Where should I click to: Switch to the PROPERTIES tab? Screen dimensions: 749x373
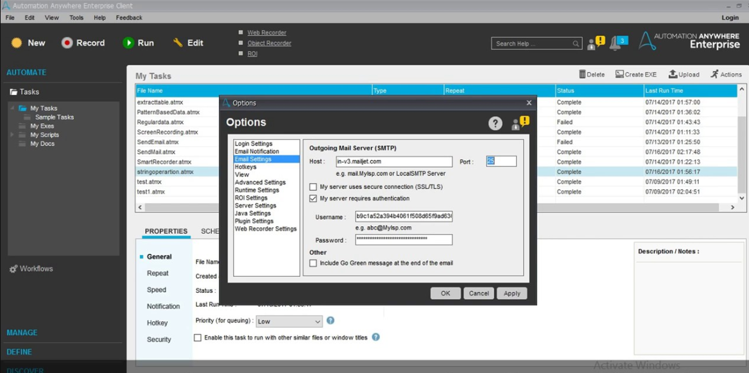pyautogui.click(x=166, y=231)
